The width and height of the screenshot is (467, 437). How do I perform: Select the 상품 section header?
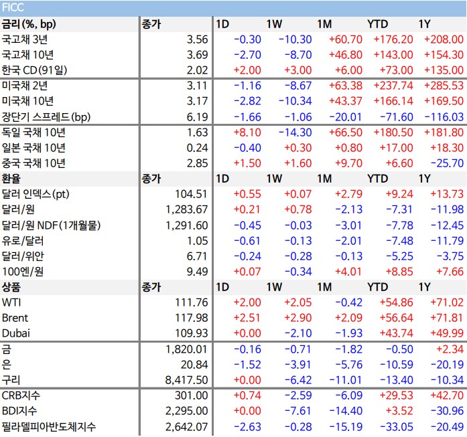pos(11,287)
